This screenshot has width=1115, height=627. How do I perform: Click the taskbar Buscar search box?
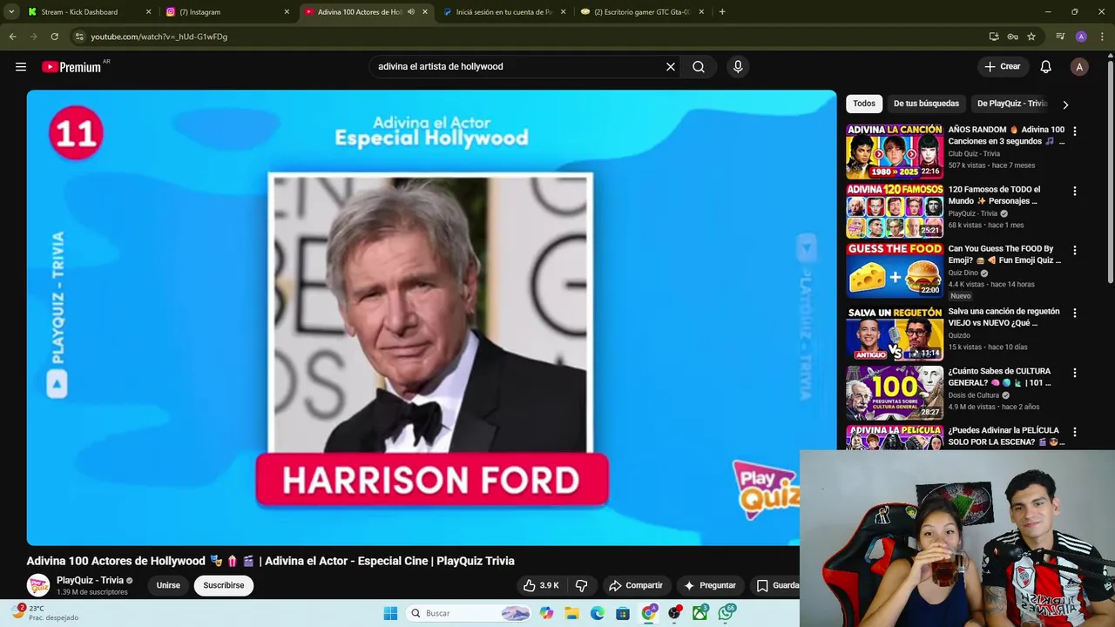(x=470, y=613)
